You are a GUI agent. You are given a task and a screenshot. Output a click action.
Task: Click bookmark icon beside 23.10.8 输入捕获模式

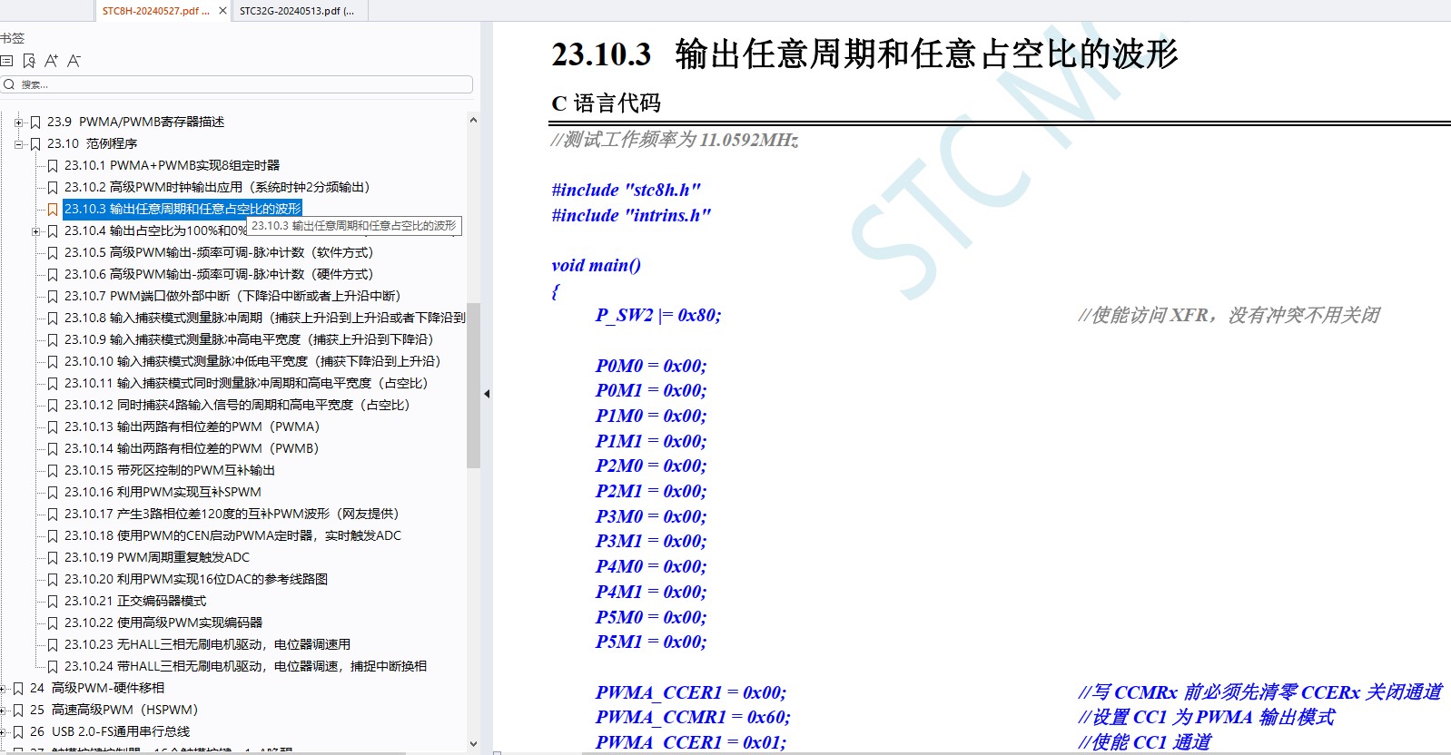click(x=53, y=318)
